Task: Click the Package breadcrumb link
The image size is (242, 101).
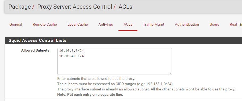Action: coord(19,7)
